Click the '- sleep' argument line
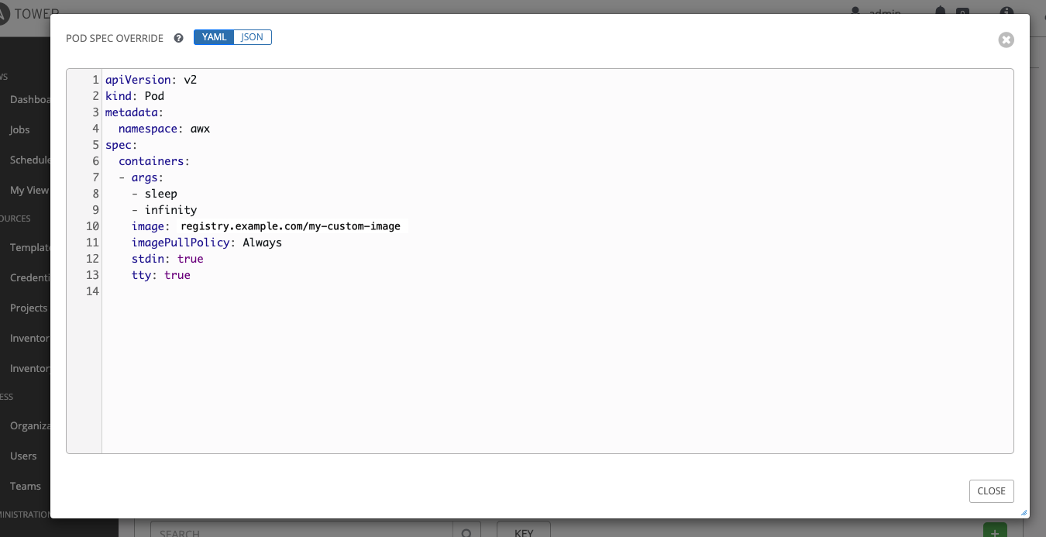The image size is (1046, 537). 154,194
